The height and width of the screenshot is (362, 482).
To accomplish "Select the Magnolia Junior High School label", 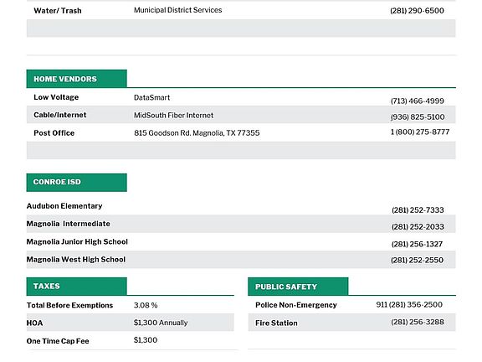I will click(x=77, y=241).
